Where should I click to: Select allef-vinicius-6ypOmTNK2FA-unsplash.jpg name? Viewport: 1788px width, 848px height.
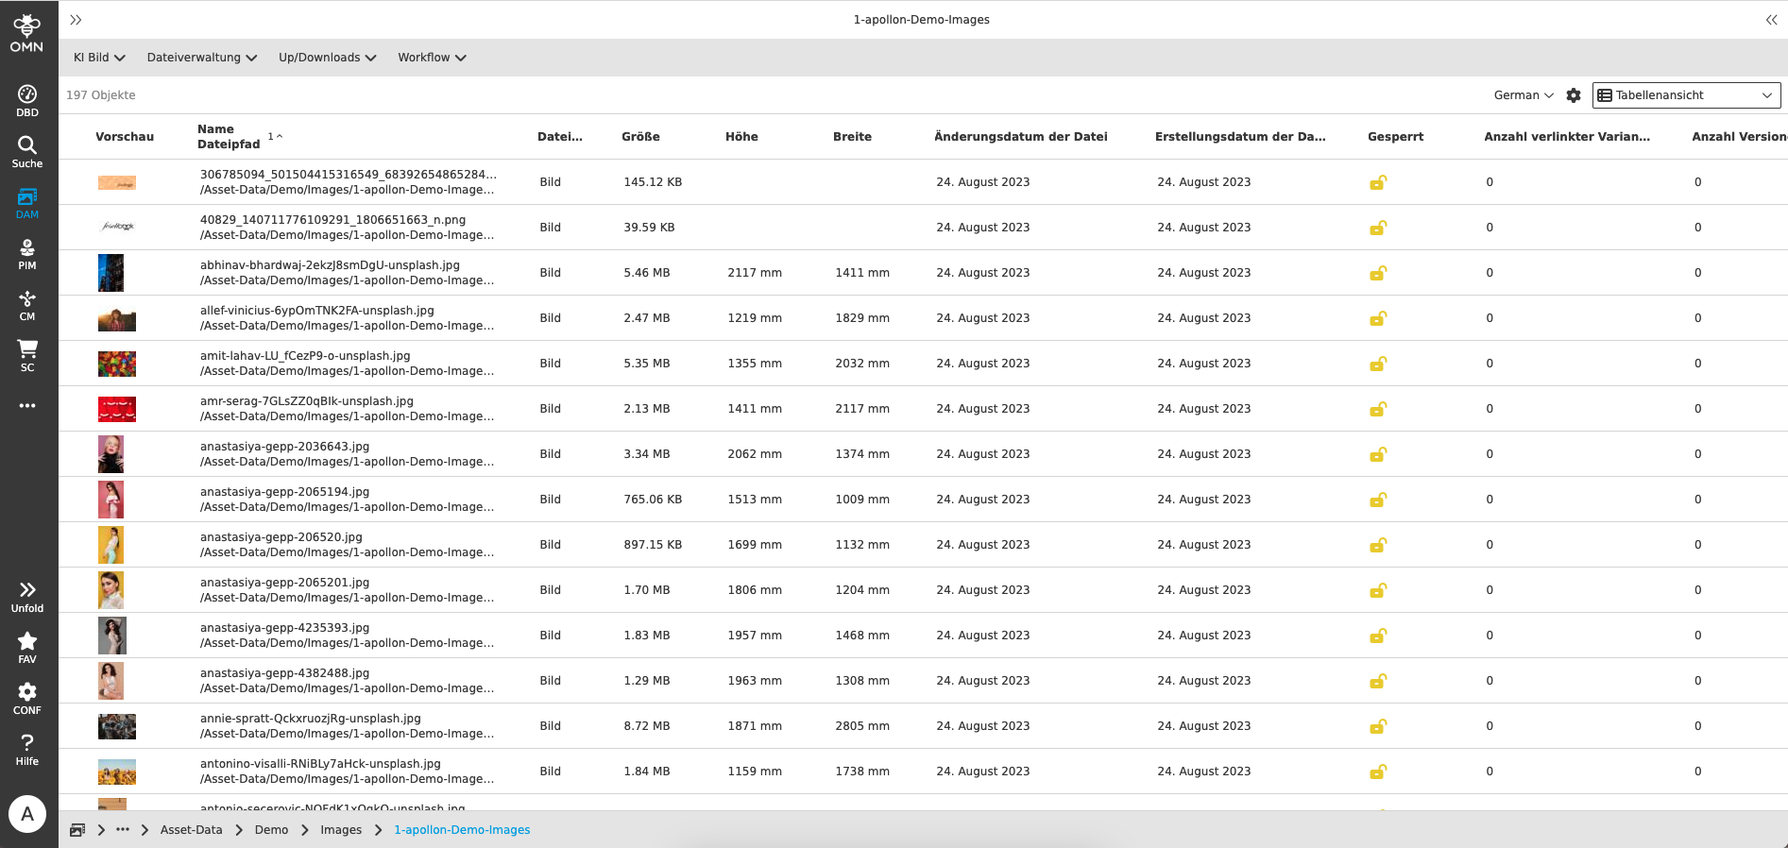pyautogui.click(x=317, y=311)
